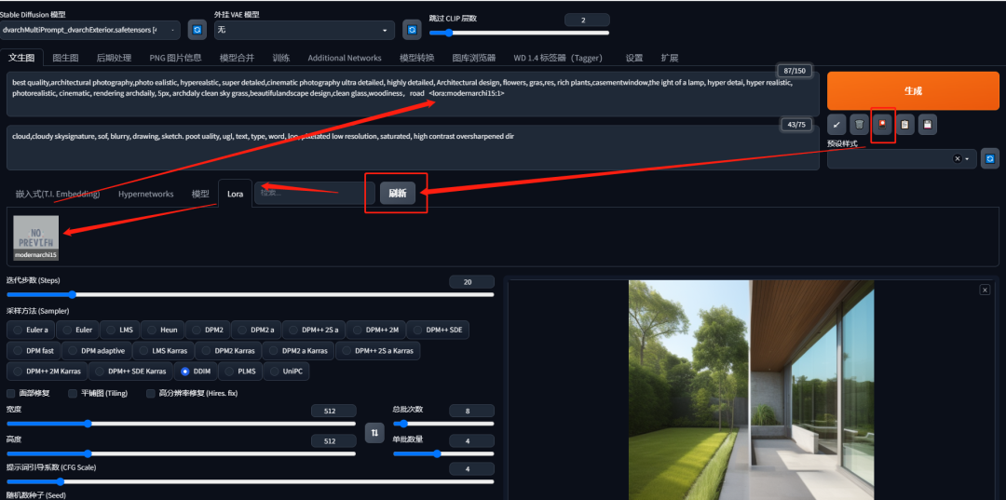Click the Lora search input field
Viewport: 1006px width, 500px height.
(315, 193)
